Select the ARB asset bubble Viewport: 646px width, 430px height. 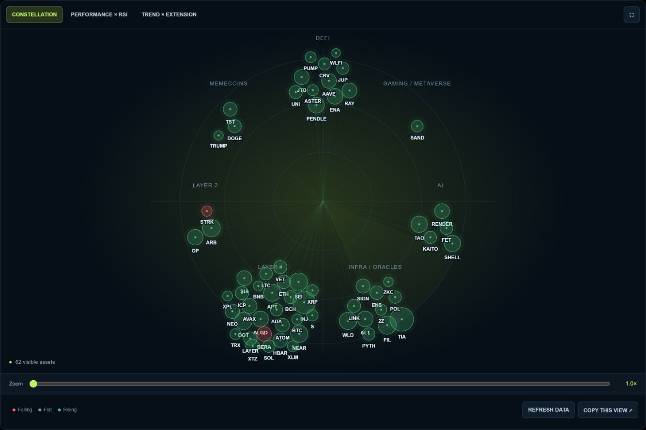pos(211,228)
